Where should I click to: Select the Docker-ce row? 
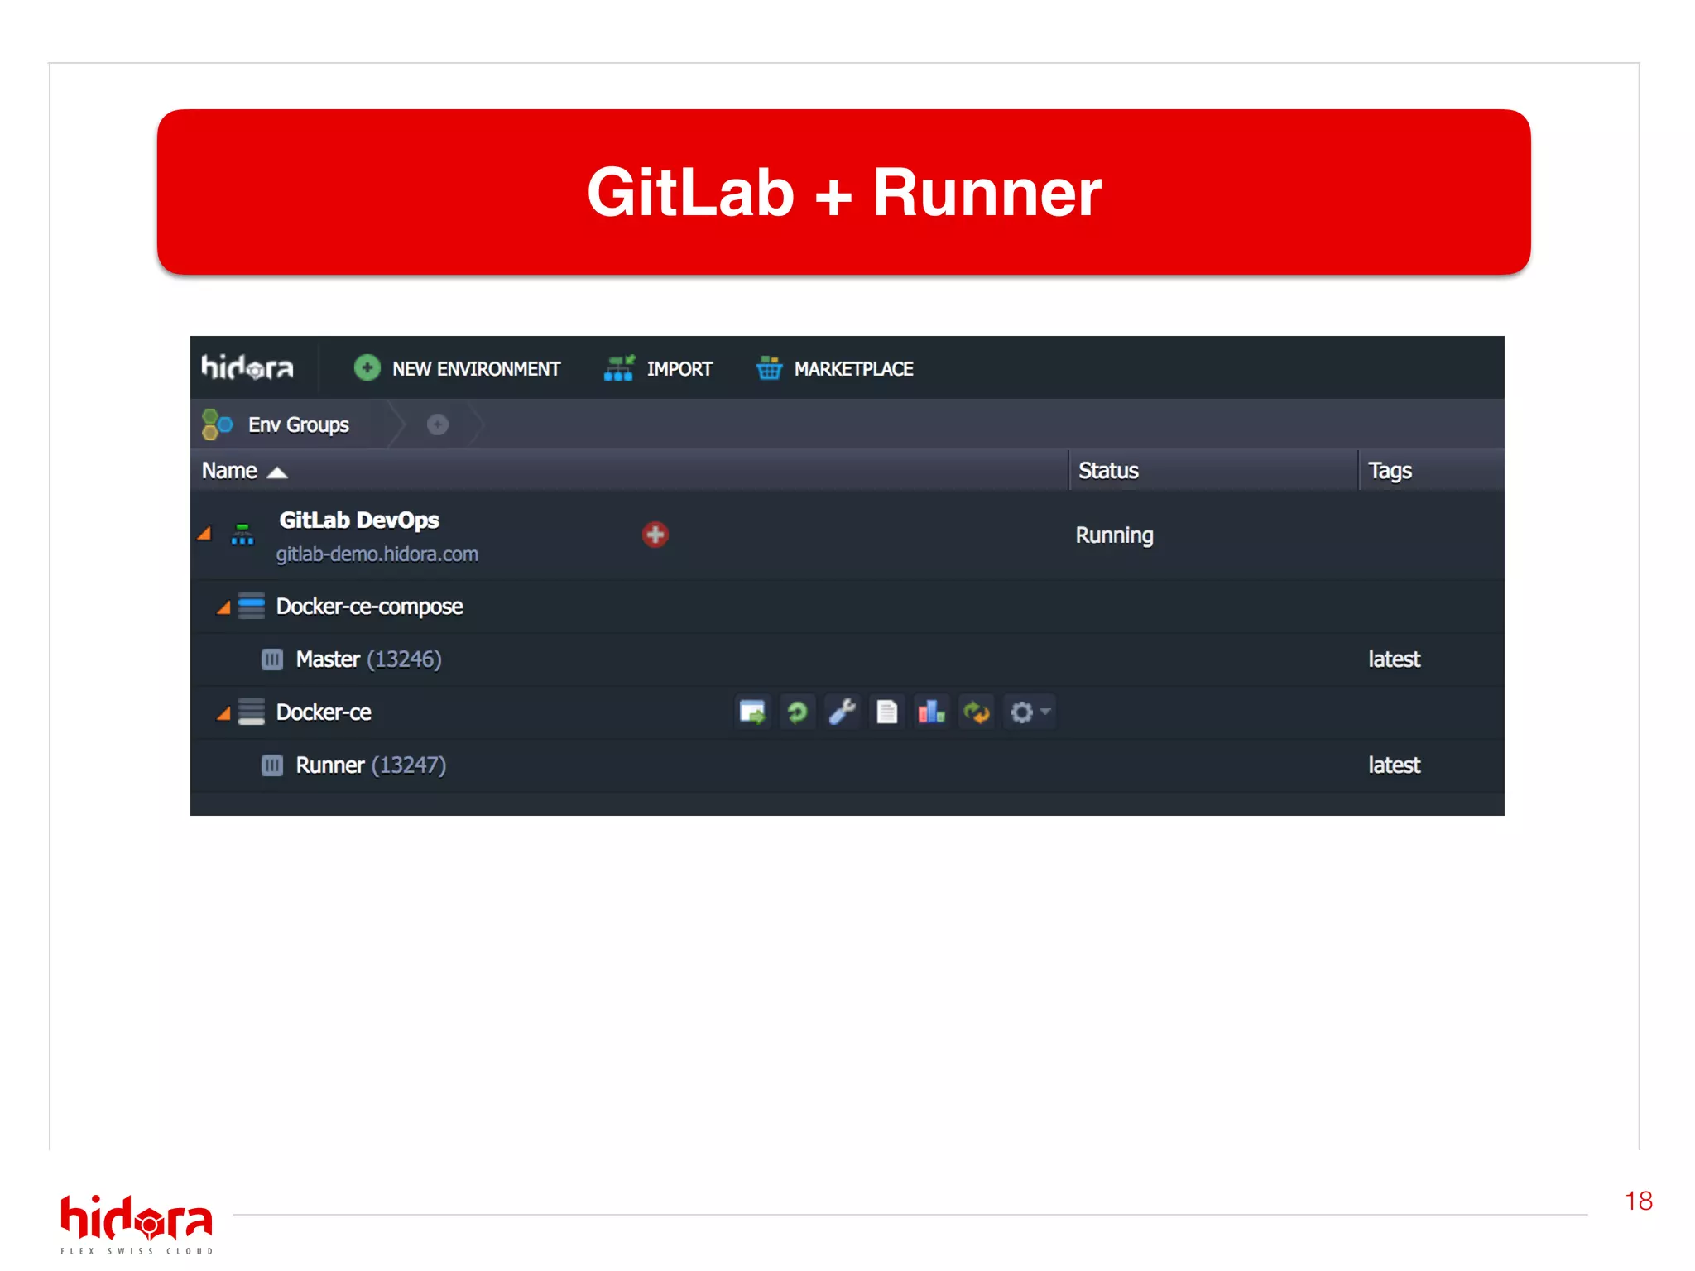point(847,712)
